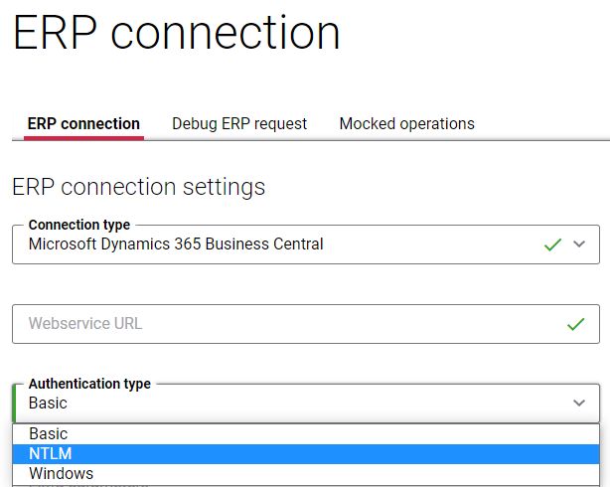Click the green bar beside Authentication type
This screenshot has width=610, height=487.
point(14,404)
